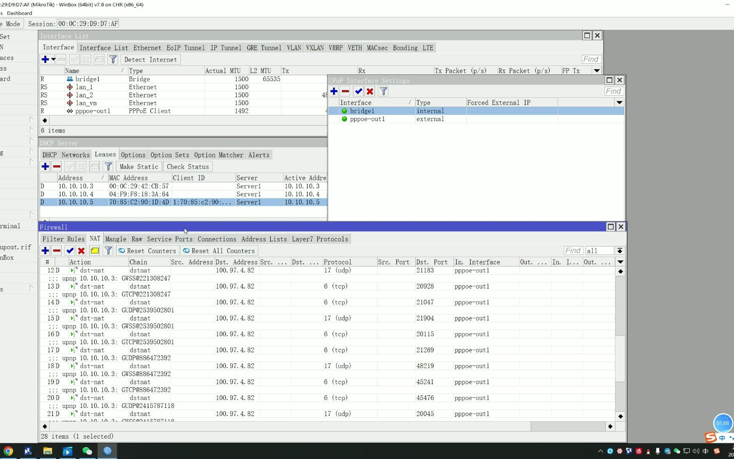The height and width of the screenshot is (459, 734).
Task: Open column selector dropdown in Interface List
Action: click(597, 71)
